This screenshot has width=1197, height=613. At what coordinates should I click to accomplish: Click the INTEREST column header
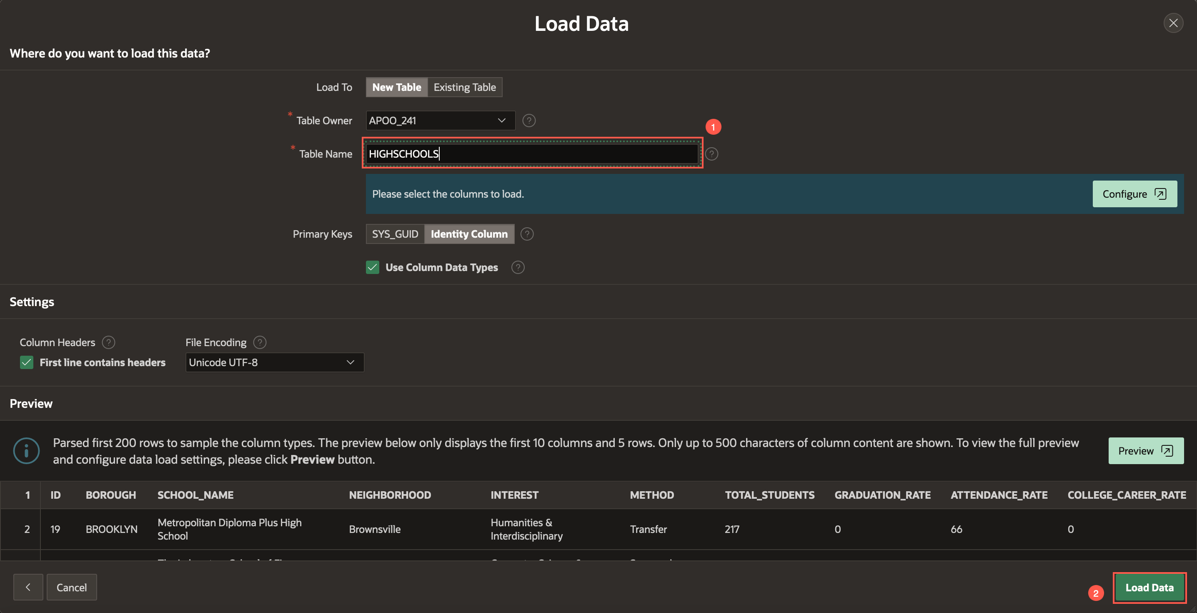(514, 495)
